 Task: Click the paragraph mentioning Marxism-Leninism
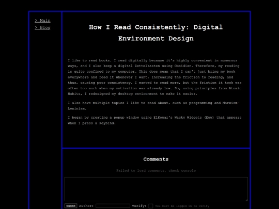(153, 106)
